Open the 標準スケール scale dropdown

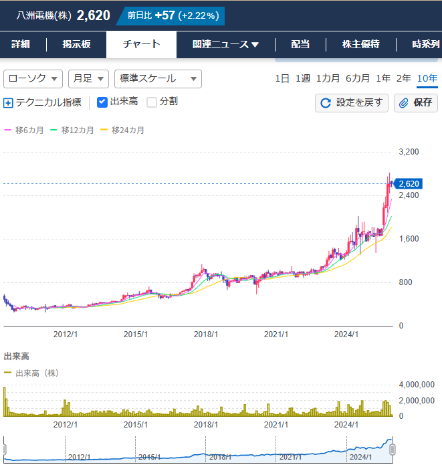158,78
